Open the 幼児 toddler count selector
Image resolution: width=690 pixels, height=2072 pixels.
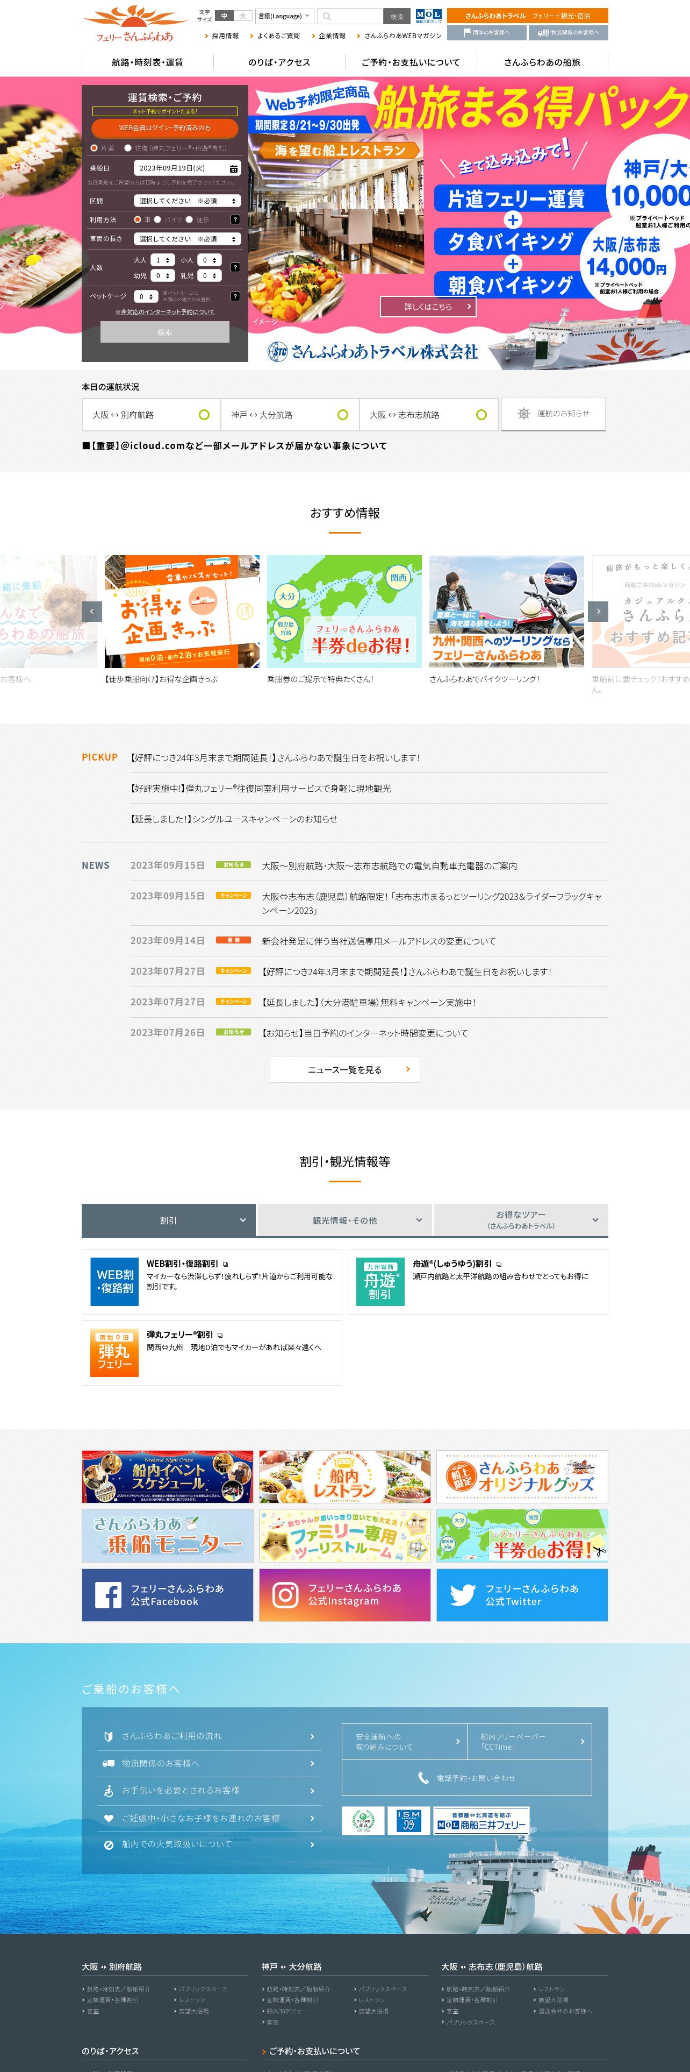[x=162, y=275]
